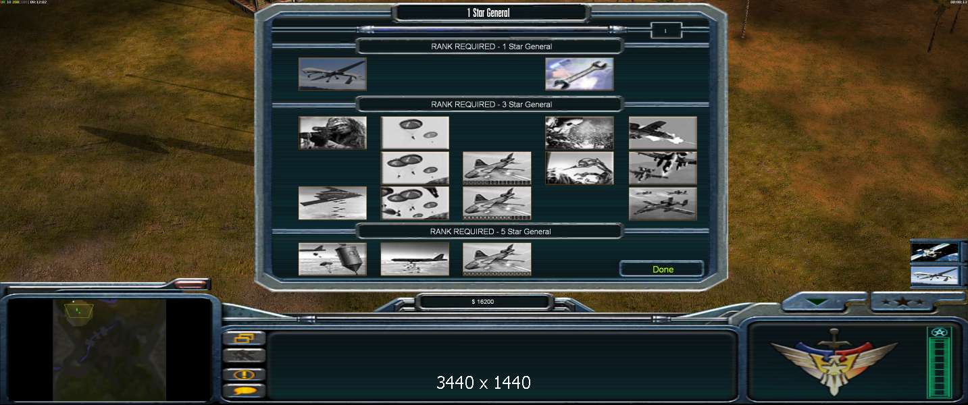Click the orange overlapping windows button
Viewport: 968px width, 405px height.
(244, 338)
